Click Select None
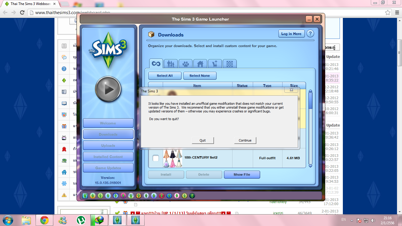This screenshot has height=226, width=402. (x=200, y=76)
